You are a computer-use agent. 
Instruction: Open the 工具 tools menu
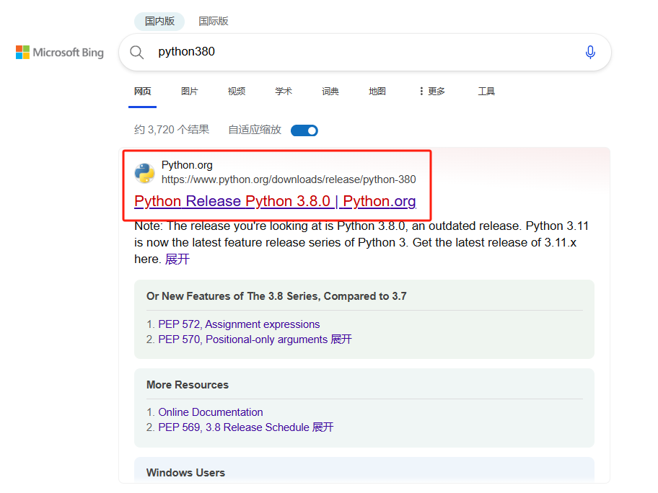(x=486, y=91)
